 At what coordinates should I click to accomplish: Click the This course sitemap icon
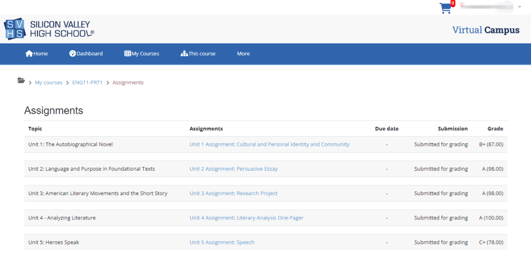coord(184,54)
